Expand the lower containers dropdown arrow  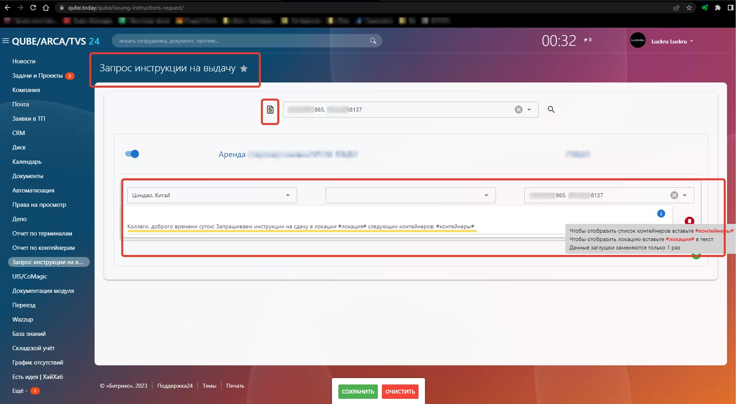(685, 195)
